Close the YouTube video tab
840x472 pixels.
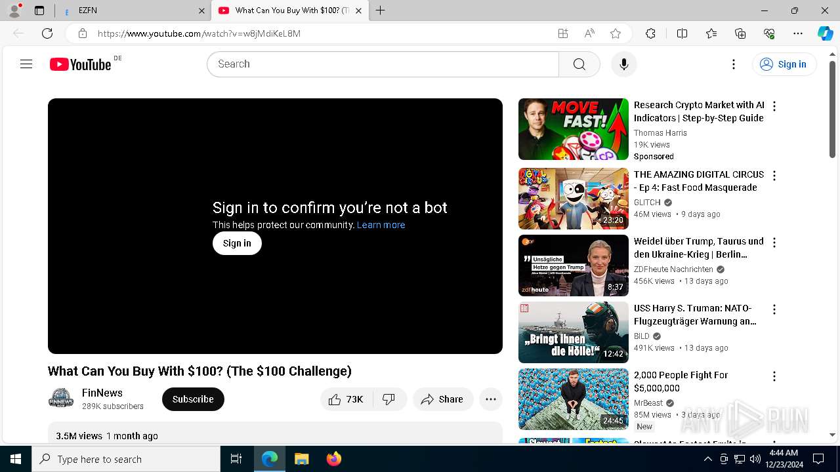tap(358, 10)
